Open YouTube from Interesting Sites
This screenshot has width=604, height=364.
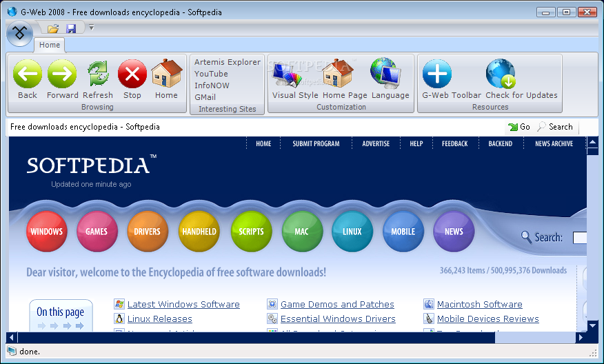211,74
